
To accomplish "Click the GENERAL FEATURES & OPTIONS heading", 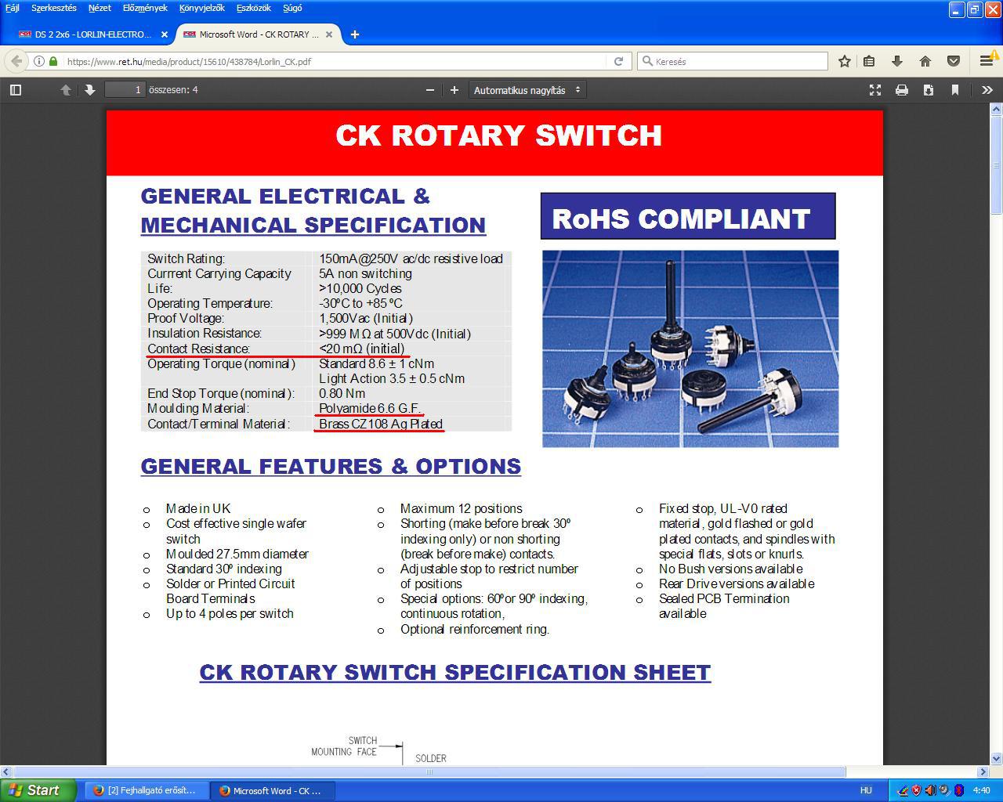I will pos(331,466).
